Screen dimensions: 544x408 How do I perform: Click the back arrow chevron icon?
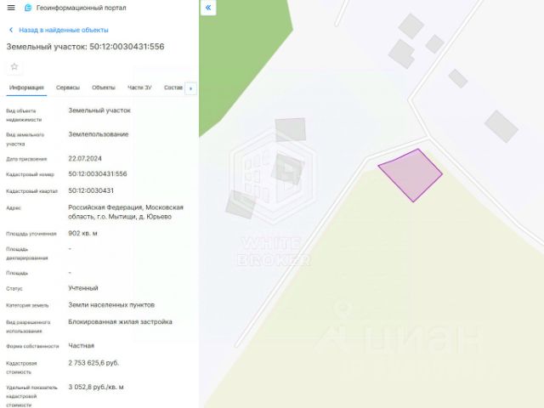pyautogui.click(x=11, y=31)
